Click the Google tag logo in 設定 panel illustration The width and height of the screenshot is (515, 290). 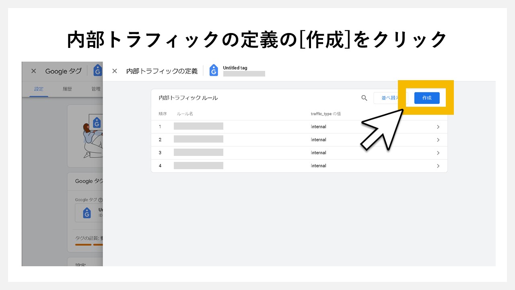pyautogui.click(x=97, y=123)
